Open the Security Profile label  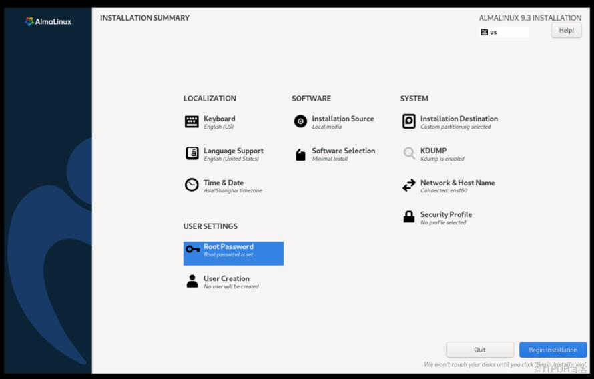point(447,214)
